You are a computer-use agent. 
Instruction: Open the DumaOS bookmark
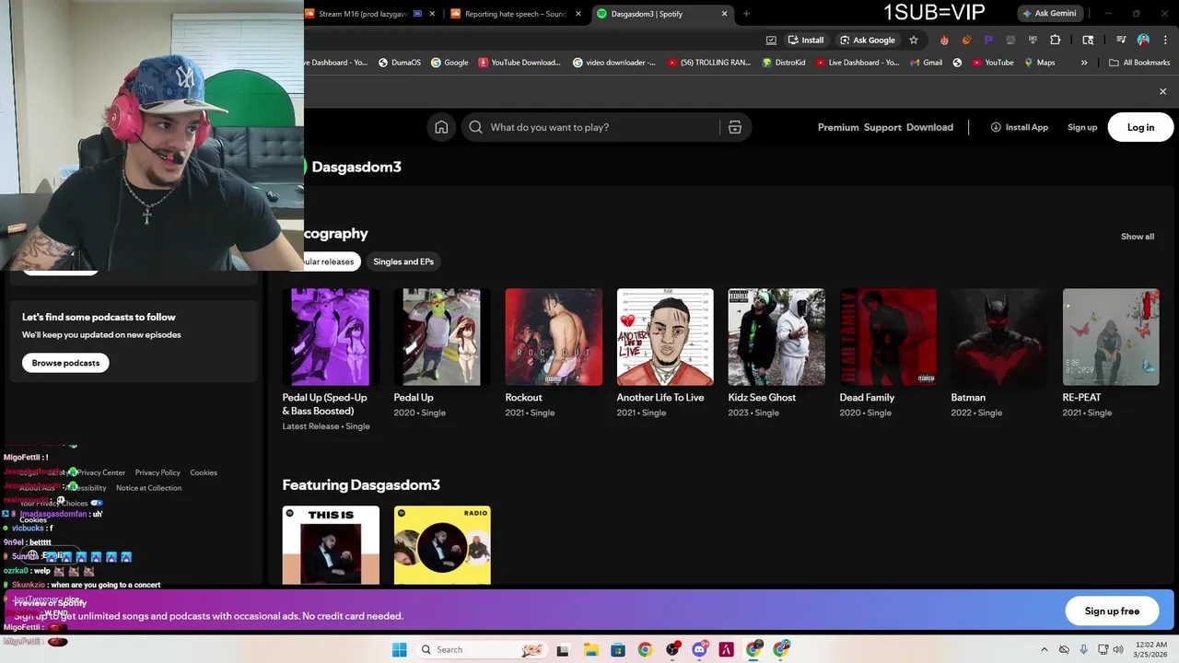coord(400,63)
